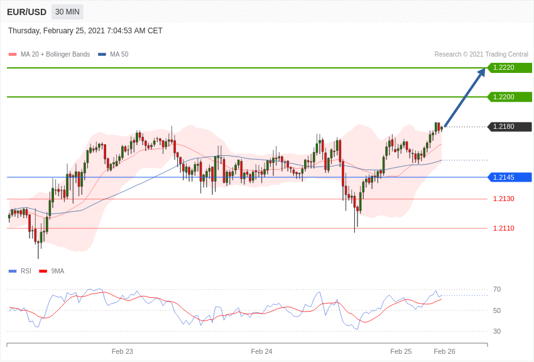Image resolution: width=534 pixels, height=362 pixels.
Task: Click the 'RSI' legend label
Action: [26, 271]
